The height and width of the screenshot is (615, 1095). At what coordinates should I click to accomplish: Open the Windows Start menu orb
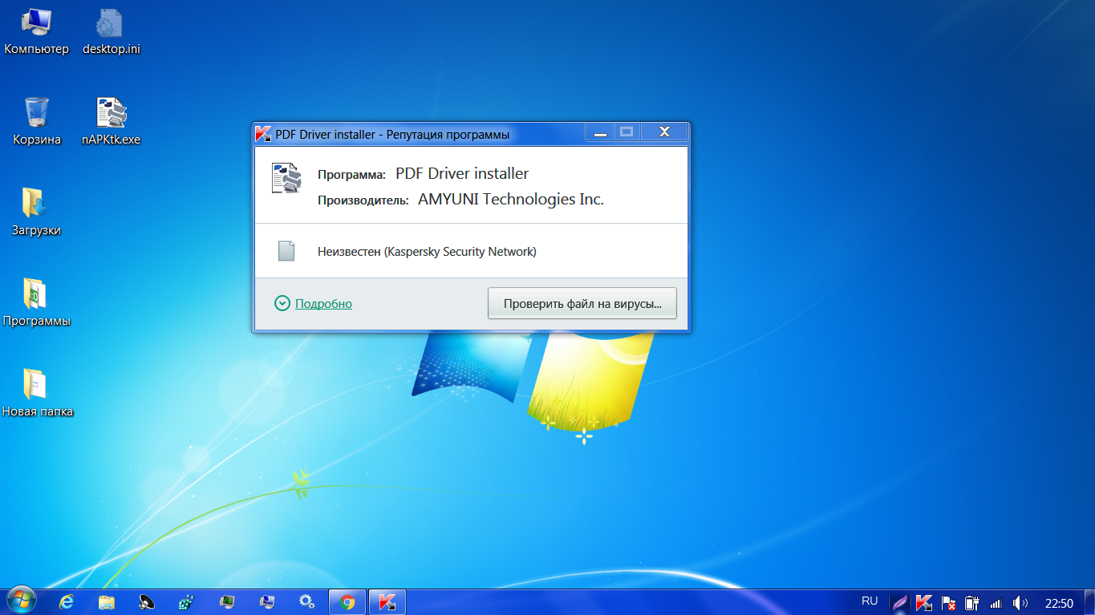(x=21, y=601)
